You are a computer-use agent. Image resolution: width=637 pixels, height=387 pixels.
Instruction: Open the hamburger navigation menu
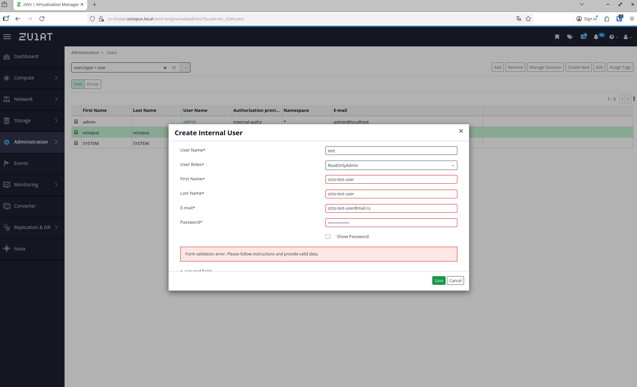pos(7,37)
